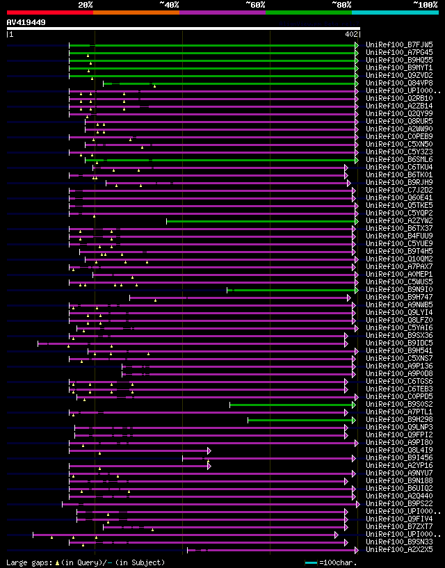Viewport: 445px width, 568px height.
Task: Click the UniRef100_Q8LFZ0 label
Action: click(x=399, y=320)
